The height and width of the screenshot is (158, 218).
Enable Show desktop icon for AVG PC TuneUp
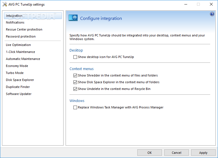[x=75, y=57]
